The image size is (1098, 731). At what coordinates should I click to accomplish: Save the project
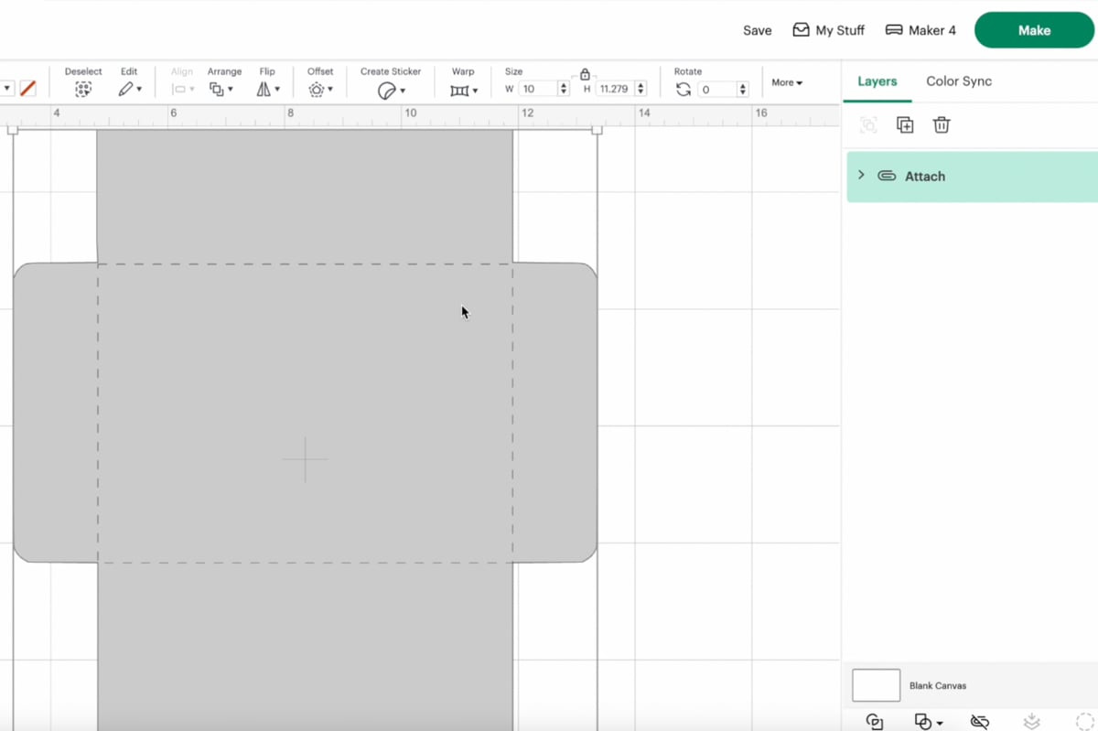[x=757, y=29]
